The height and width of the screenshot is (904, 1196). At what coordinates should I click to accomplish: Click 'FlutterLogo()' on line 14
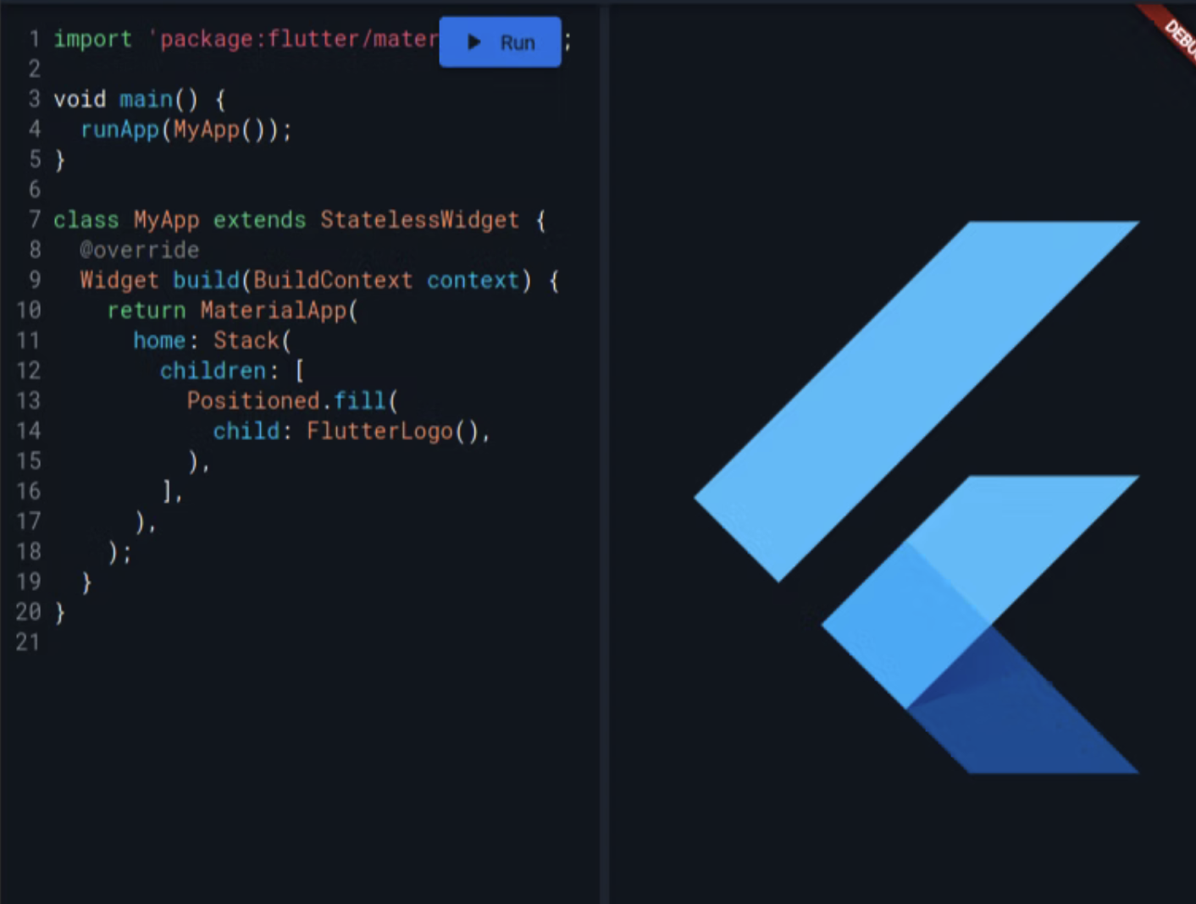click(393, 431)
